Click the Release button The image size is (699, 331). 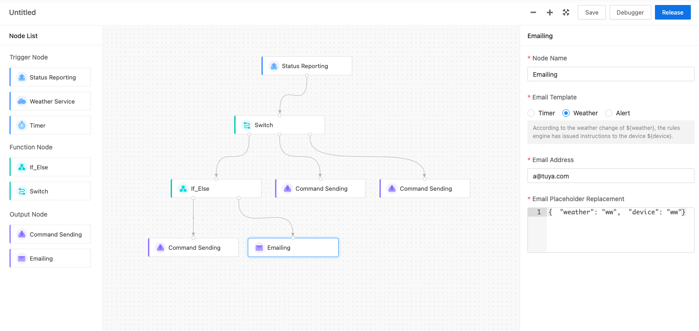coord(673,12)
